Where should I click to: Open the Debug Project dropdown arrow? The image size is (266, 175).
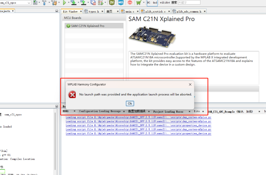[x=105, y=2]
